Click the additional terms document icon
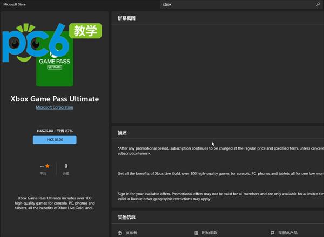 pyautogui.click(x=196, y=233)
